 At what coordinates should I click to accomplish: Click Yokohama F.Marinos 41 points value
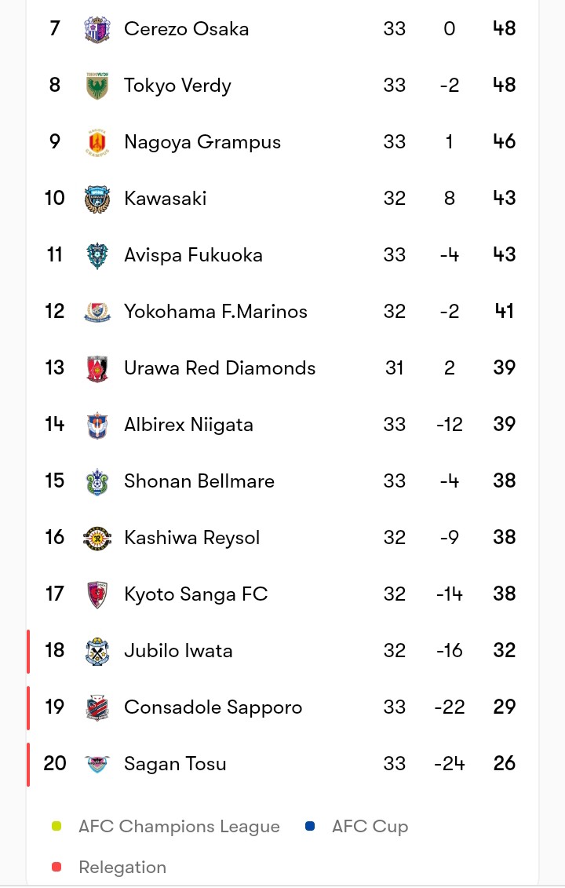(504, 311)
